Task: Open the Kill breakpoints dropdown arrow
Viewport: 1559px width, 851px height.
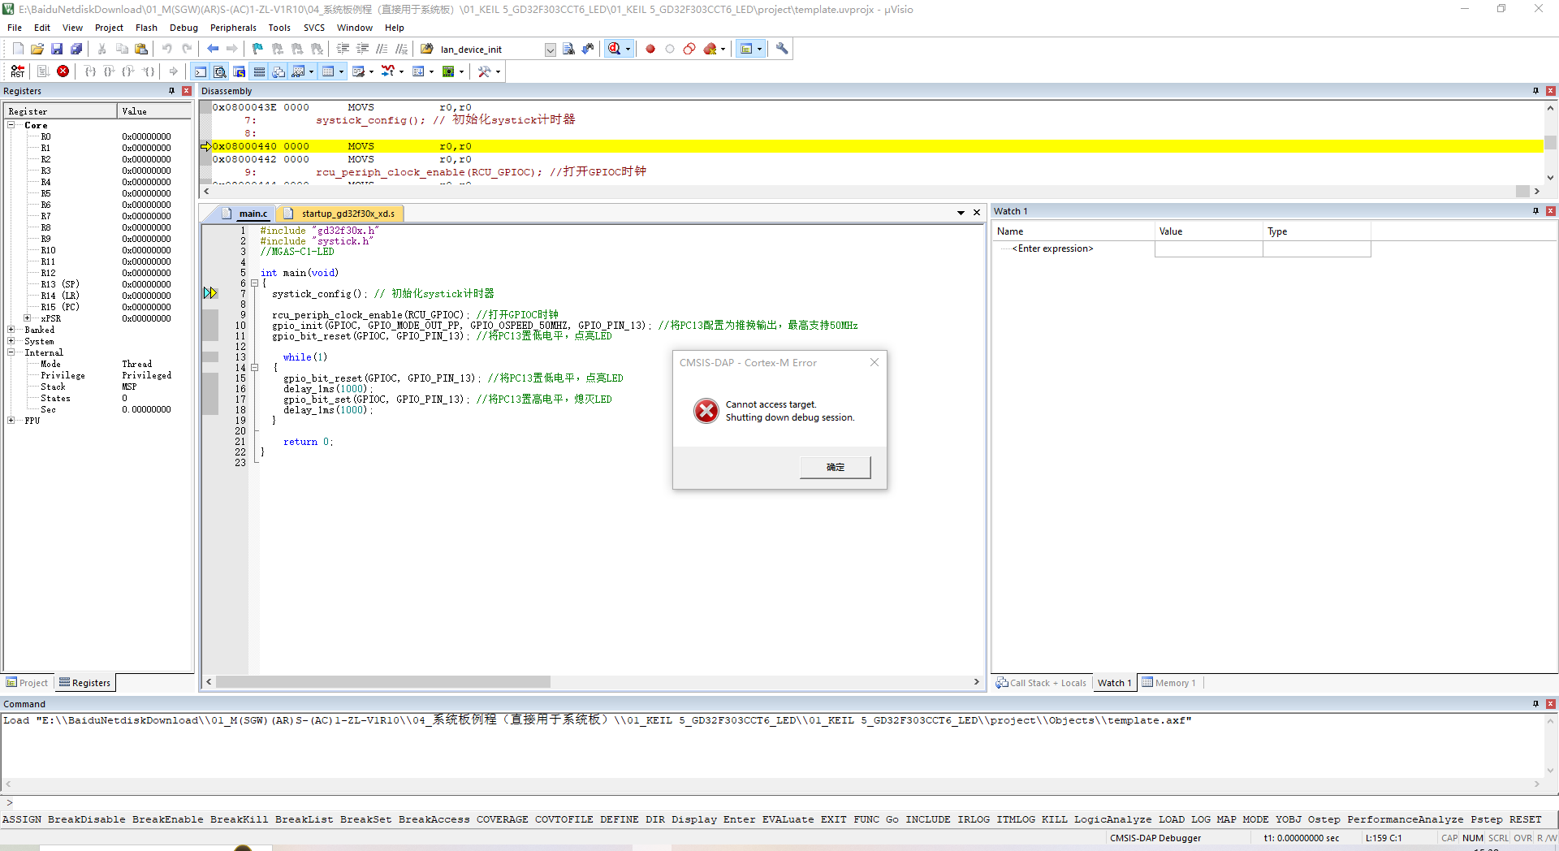Action: coord(723,49)
